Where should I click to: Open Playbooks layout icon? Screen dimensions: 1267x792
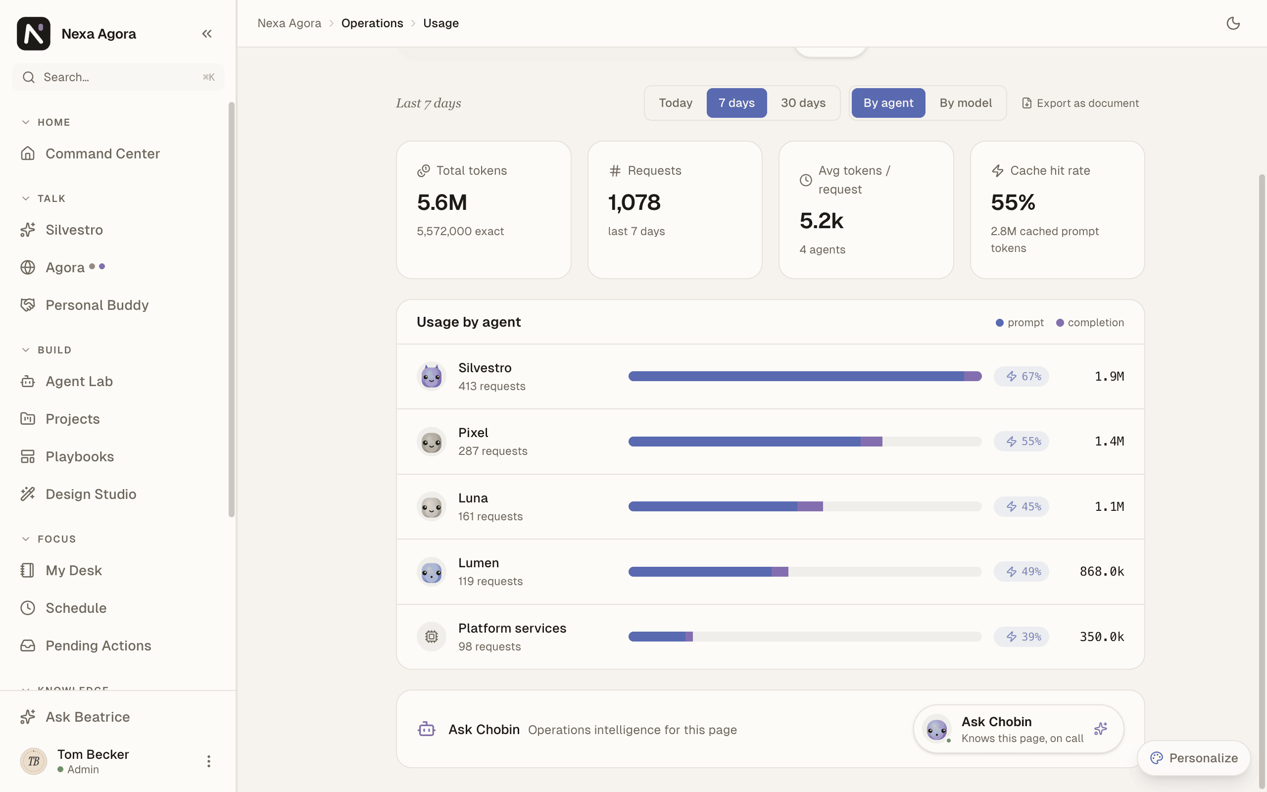pos(28,457)
